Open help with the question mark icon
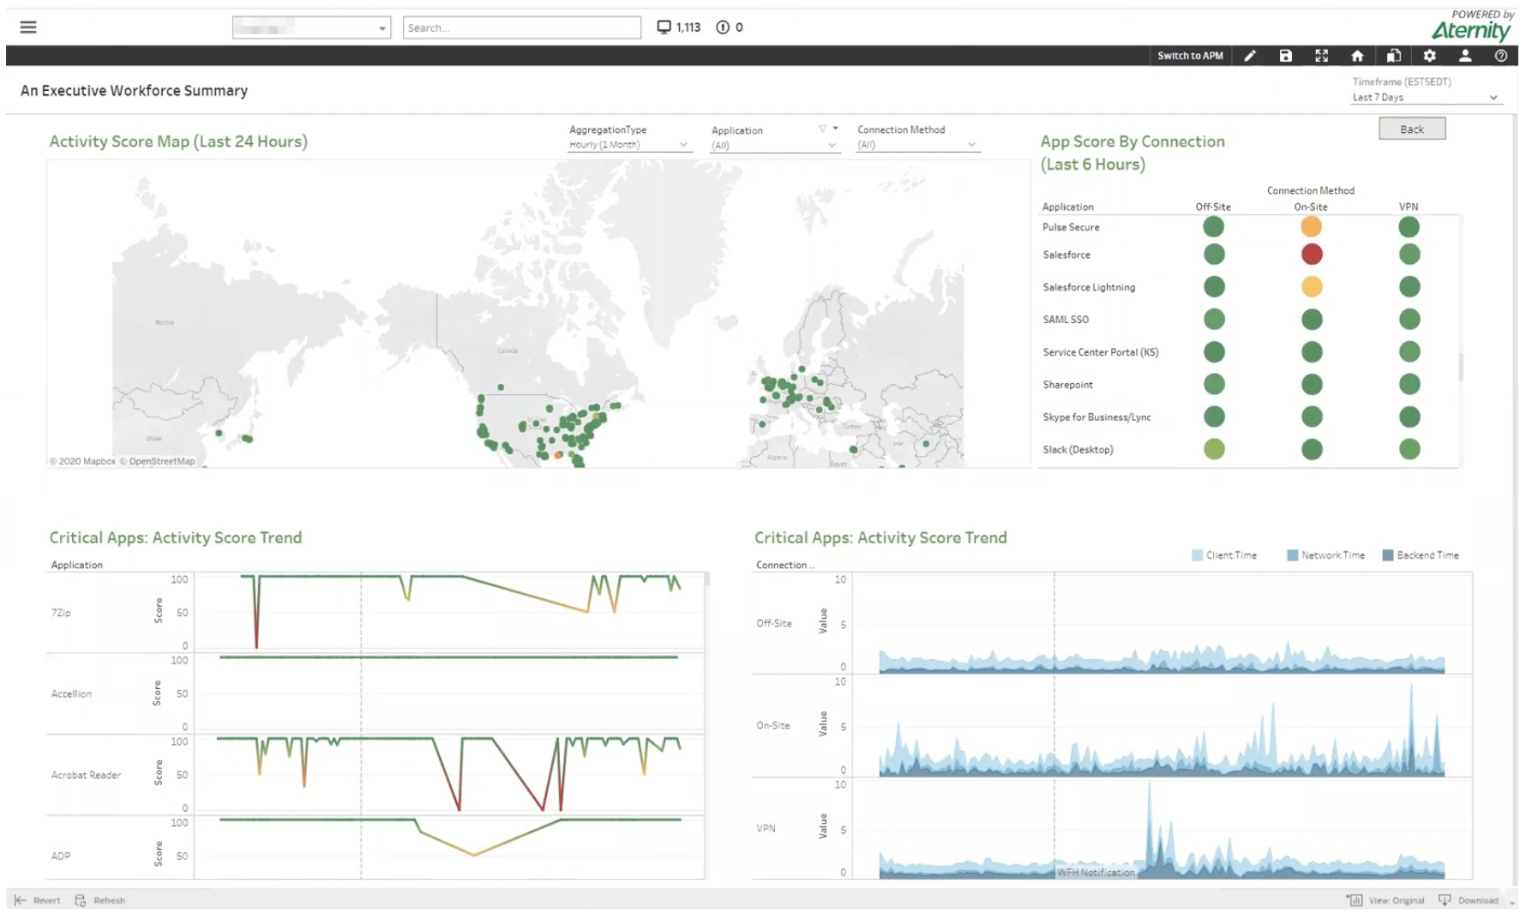This screenshot has width=1526, height=917. pos(1500,56)
